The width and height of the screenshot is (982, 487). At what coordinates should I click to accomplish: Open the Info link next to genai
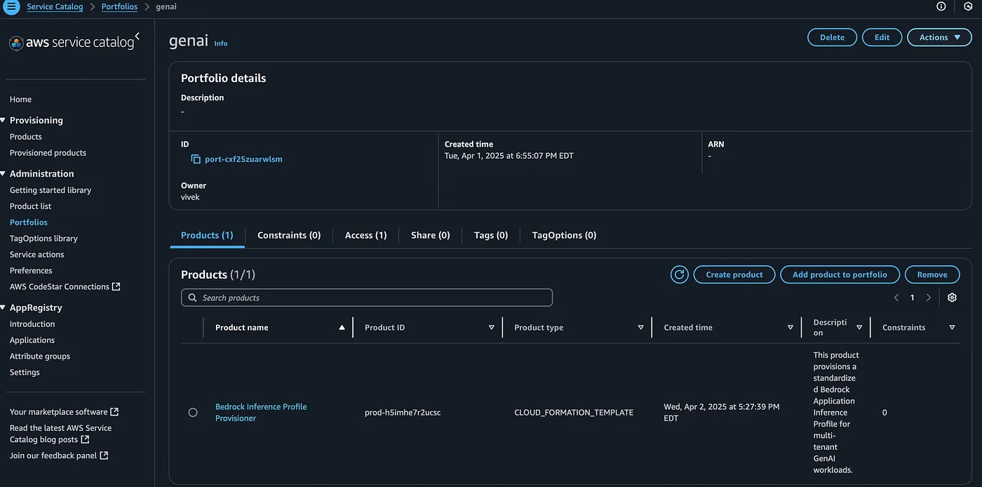[x=221, y=44]
